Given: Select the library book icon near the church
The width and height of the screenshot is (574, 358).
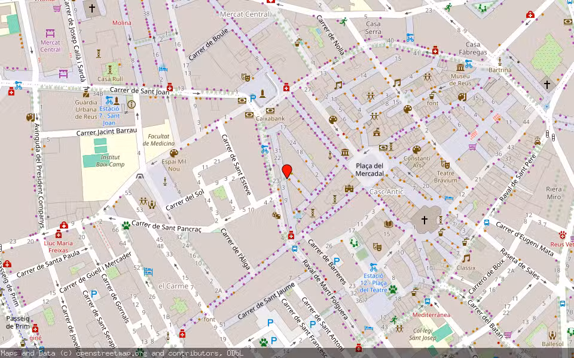Looking at the screenshot, I should 389,224.
